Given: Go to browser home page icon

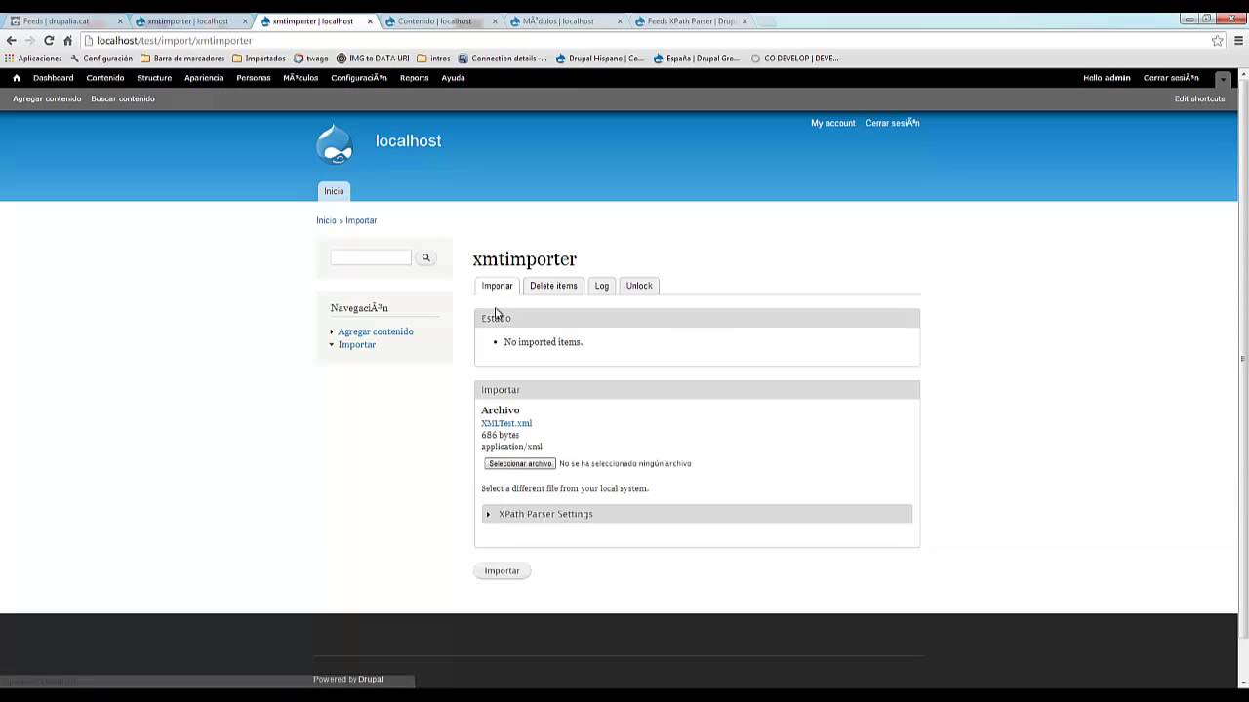Looking at the screenshot, I should (x=67, y=40).
